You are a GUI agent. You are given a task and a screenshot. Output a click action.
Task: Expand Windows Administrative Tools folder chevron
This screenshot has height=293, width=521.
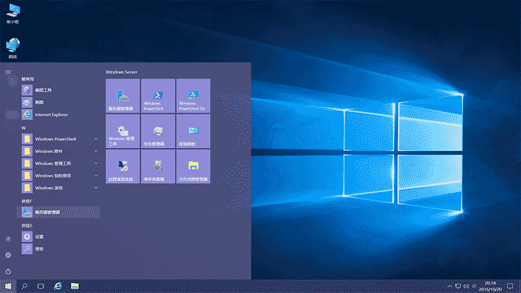coord(96,163)
